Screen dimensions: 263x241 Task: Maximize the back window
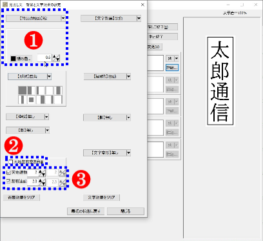tap(242, 5)
